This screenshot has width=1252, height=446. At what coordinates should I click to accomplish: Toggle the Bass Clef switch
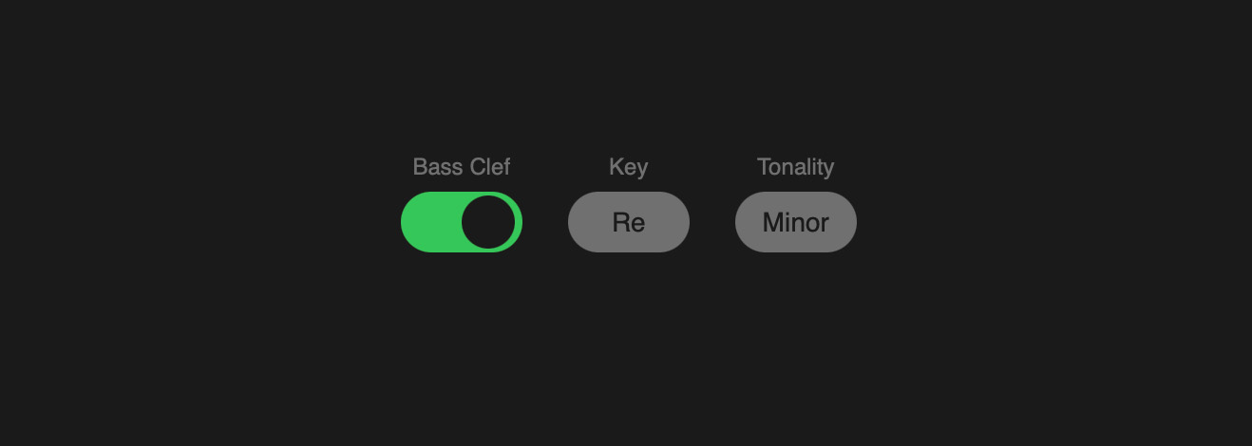pos(462,222)
